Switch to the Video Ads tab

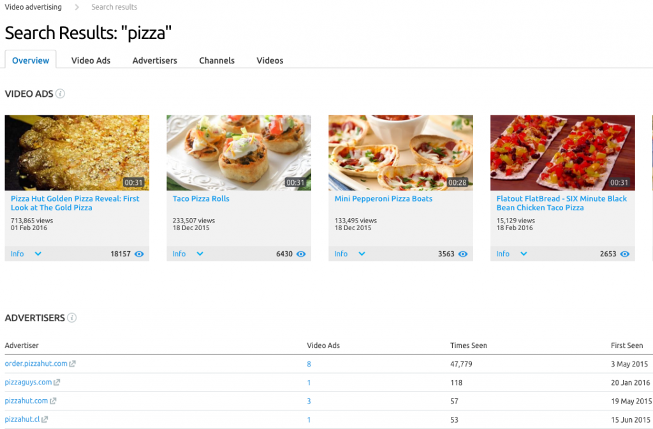pyautogui.click(x=91, y=61)
